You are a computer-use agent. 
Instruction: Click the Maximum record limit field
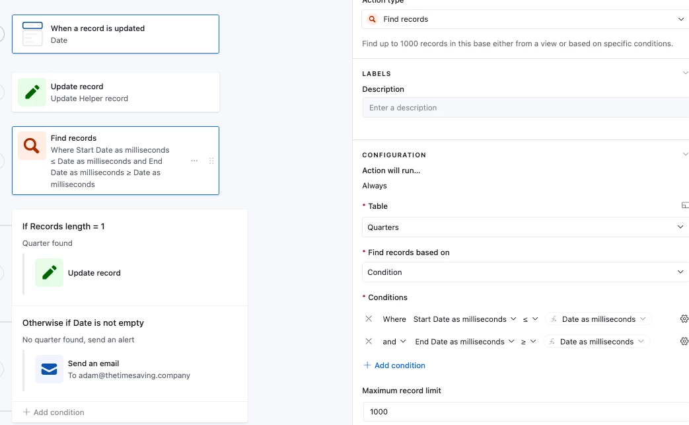pyautogui.click(x=525, y=412)
